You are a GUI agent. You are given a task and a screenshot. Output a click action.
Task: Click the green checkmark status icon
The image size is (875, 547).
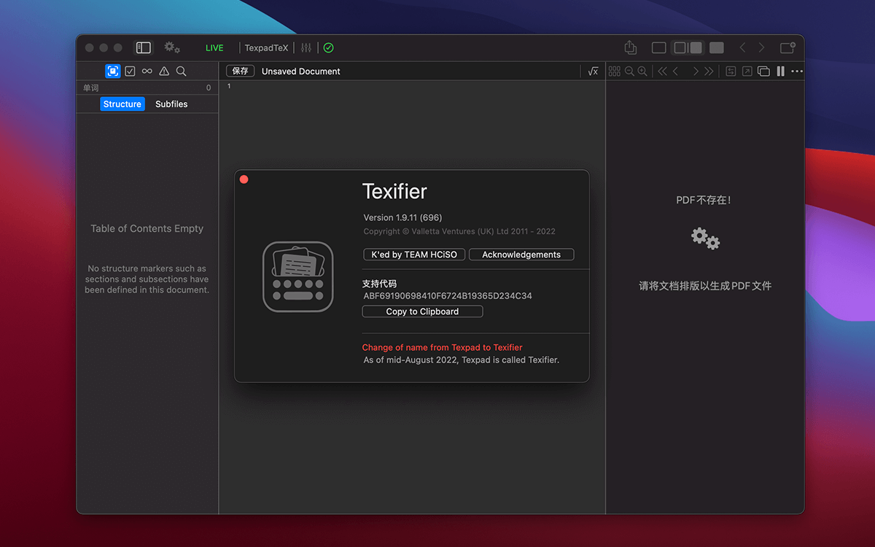329,48
